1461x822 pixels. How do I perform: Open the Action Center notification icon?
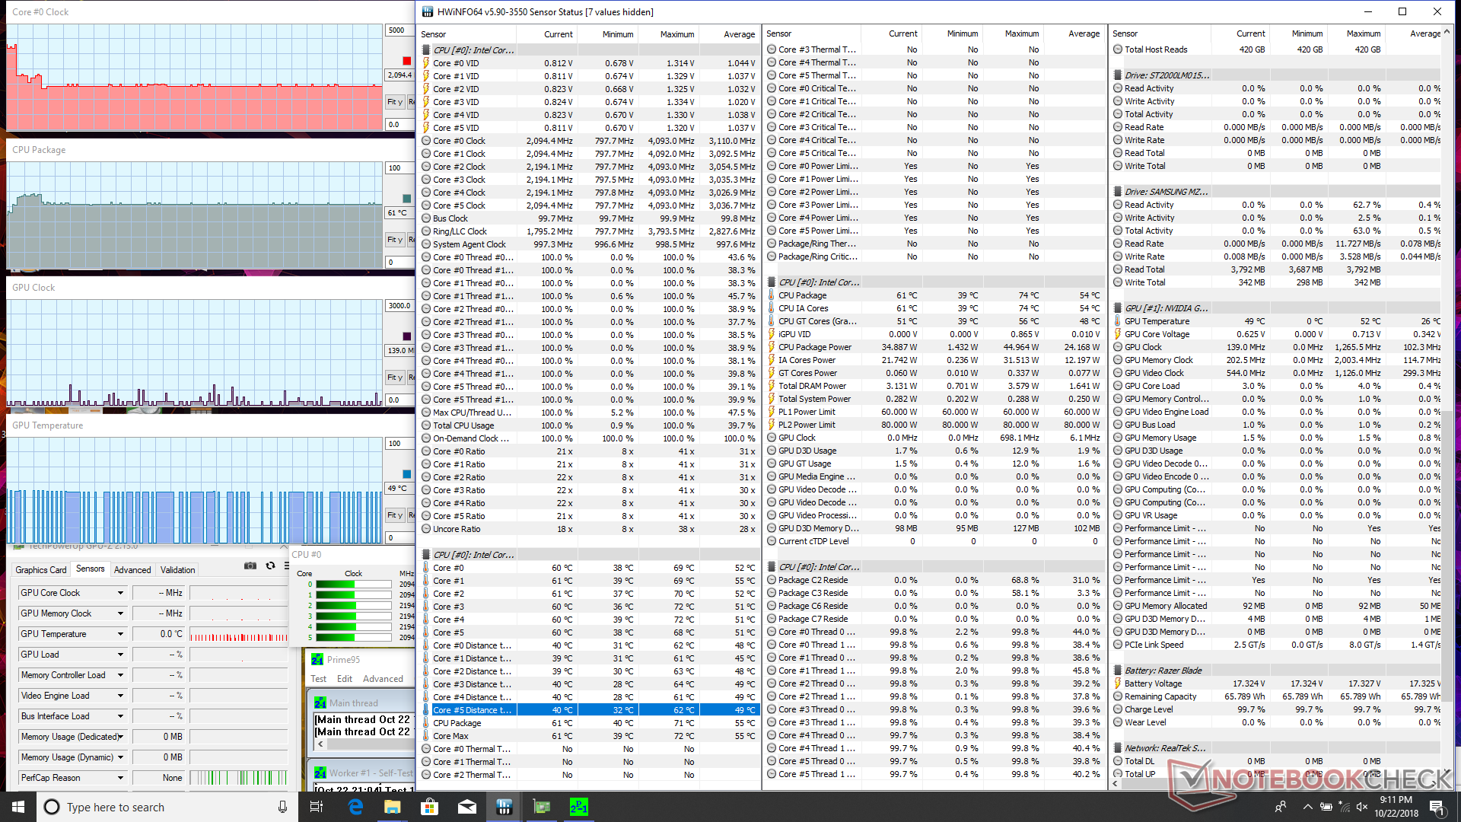click(1436, 807)
